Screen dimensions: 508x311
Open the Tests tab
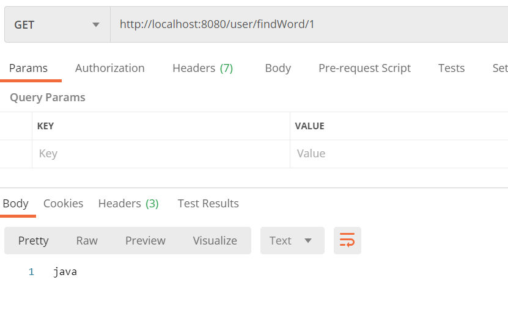tap(451, 68)
